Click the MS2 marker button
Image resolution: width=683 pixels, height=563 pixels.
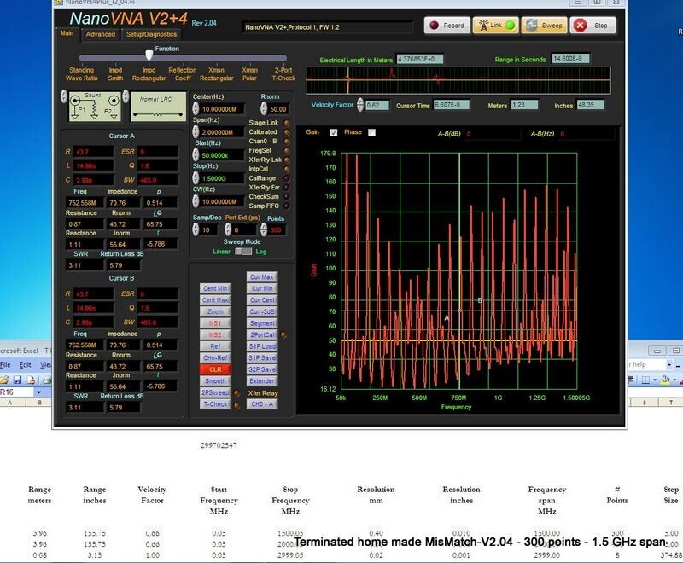215,334
